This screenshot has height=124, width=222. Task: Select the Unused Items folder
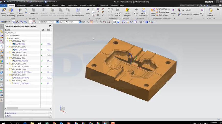coord(14,36)
